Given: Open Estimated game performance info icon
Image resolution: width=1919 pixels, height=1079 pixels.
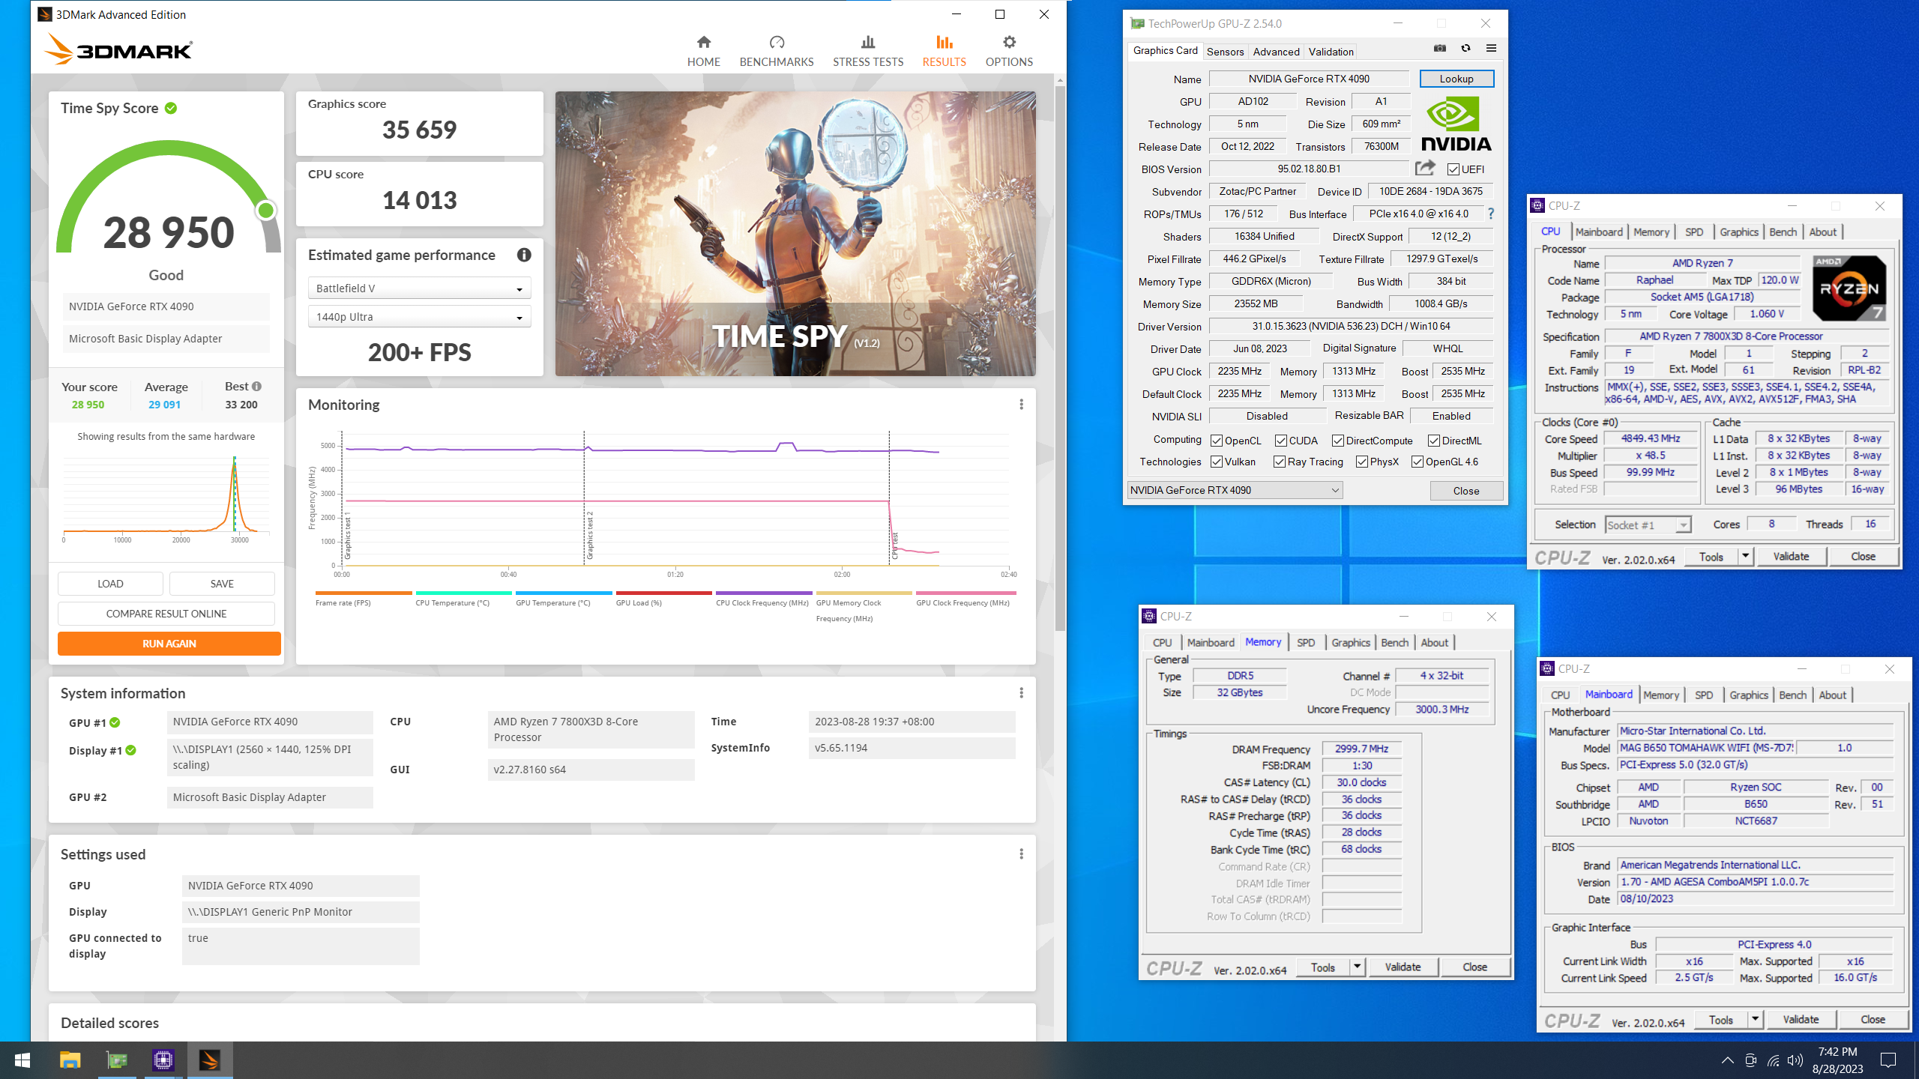Looking at the screenshot, I should [x=524, y=255].
